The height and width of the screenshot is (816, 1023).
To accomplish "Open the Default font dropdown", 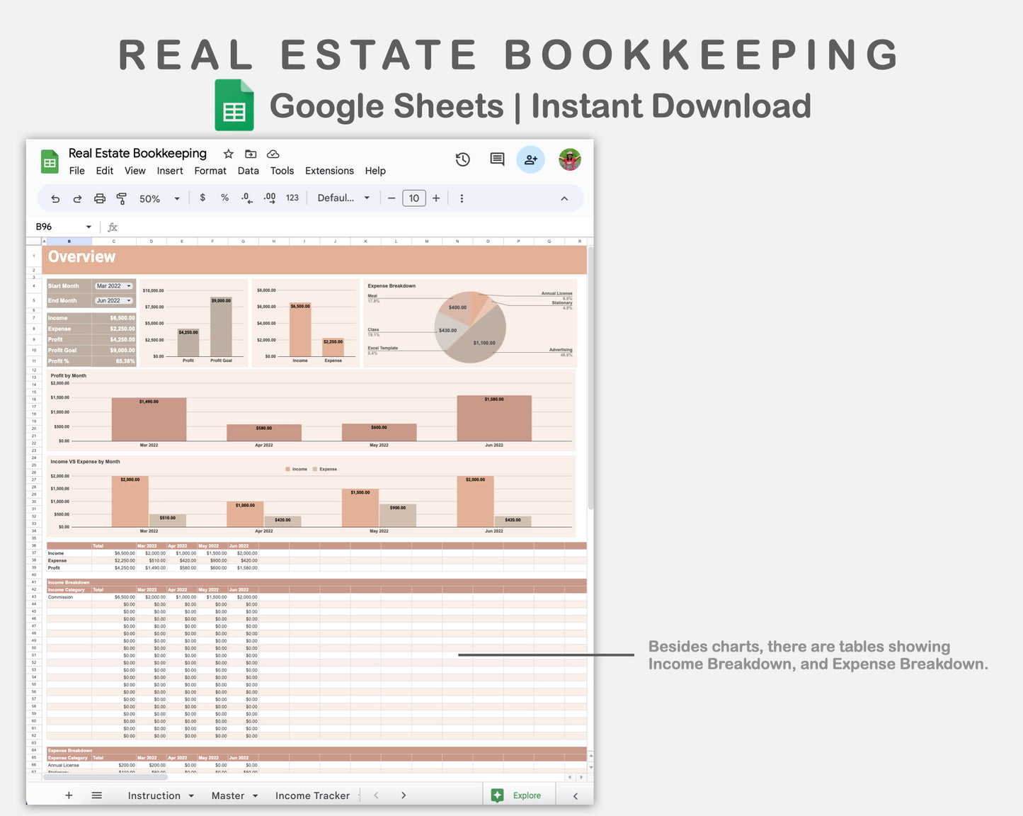I will 343,198.
